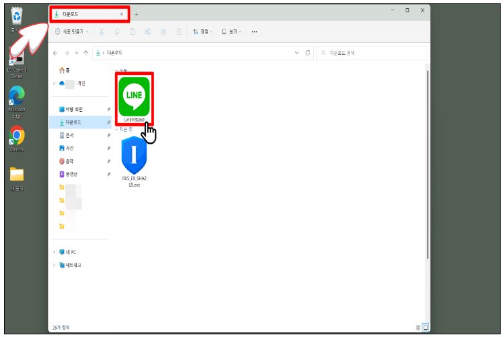
Task: Maximize the Explorer window
Action: pos(407,10)
